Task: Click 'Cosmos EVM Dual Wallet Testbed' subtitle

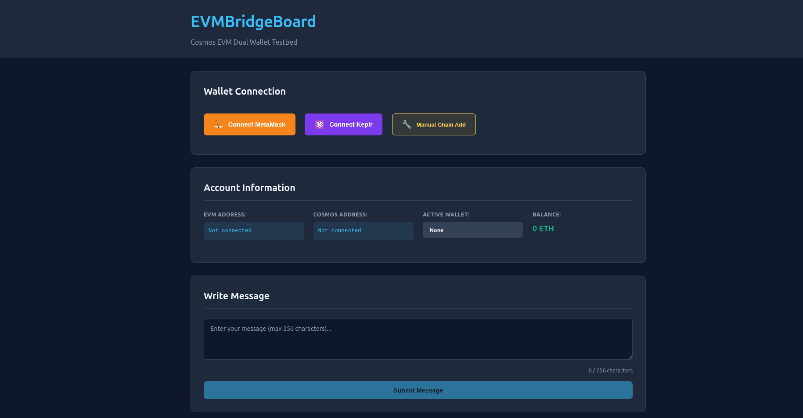Action: [x=244, y=42]
